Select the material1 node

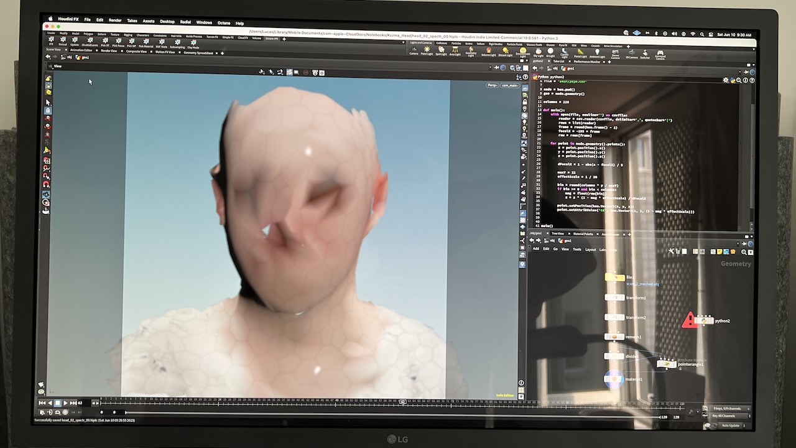click(x=614, y=379)
